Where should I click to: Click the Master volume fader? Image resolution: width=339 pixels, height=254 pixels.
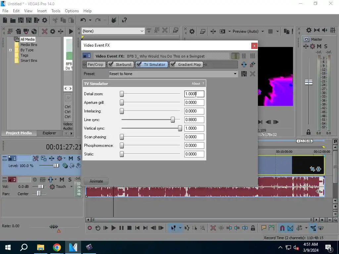tap(309, 82)
